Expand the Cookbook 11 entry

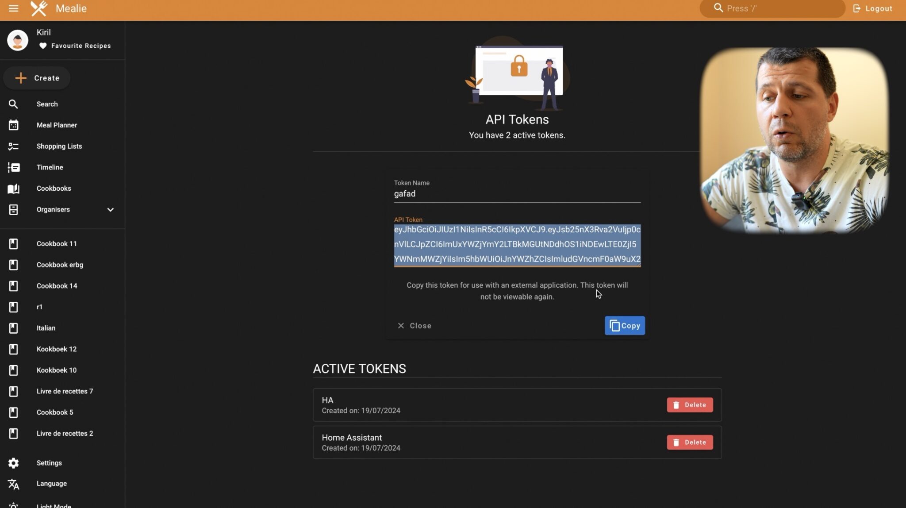point(56,243)
